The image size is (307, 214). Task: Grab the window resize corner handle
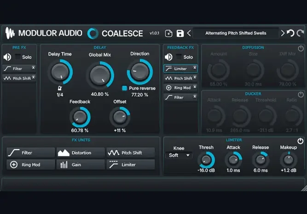point(304,188)
